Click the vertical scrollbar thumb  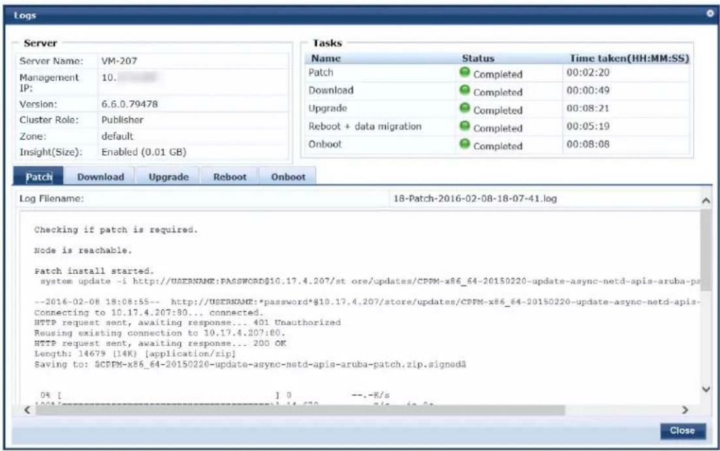coord(706,250)
